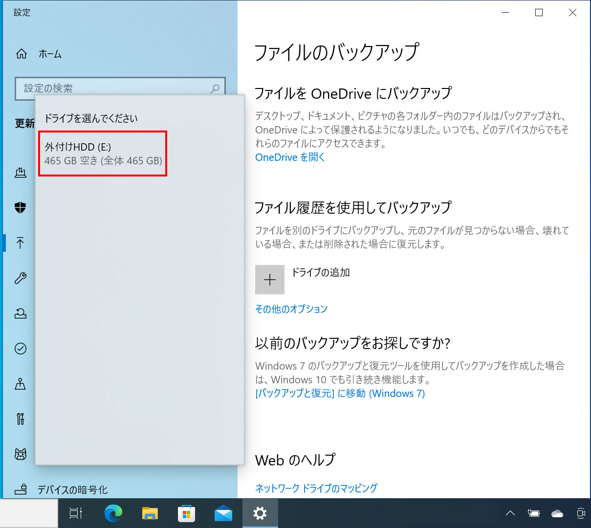Open Delivery Optimization icon in sidebar
This screenshot has width=591, height=528.
[21, 173]
